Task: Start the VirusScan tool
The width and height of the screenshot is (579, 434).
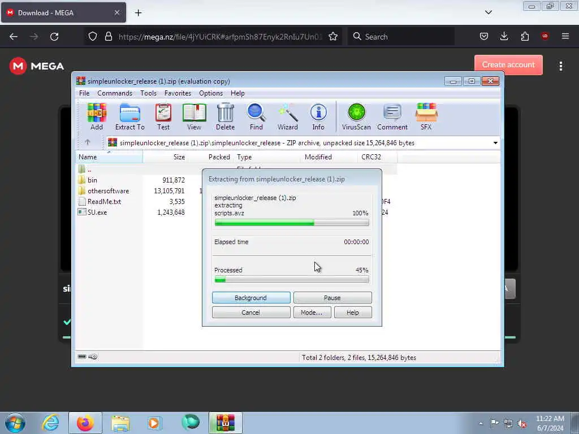Action: (356, 116)
